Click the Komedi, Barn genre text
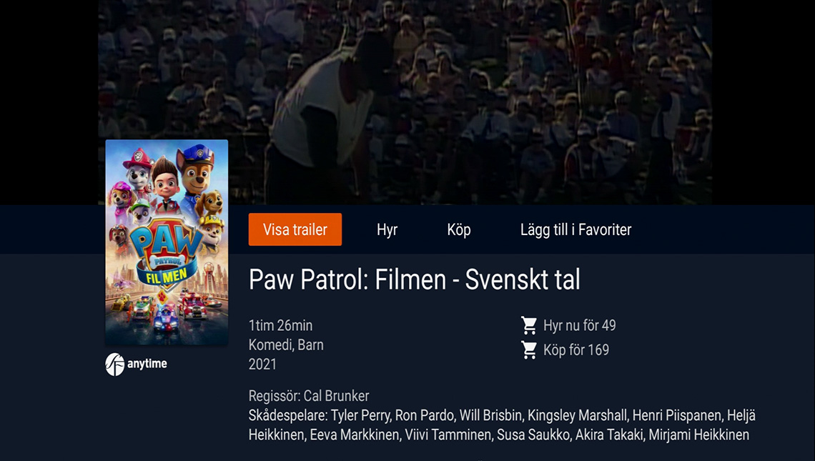Image resolution: width=815 pixels, height=461 pixels. pyautogui.click(x=286, y=345)
